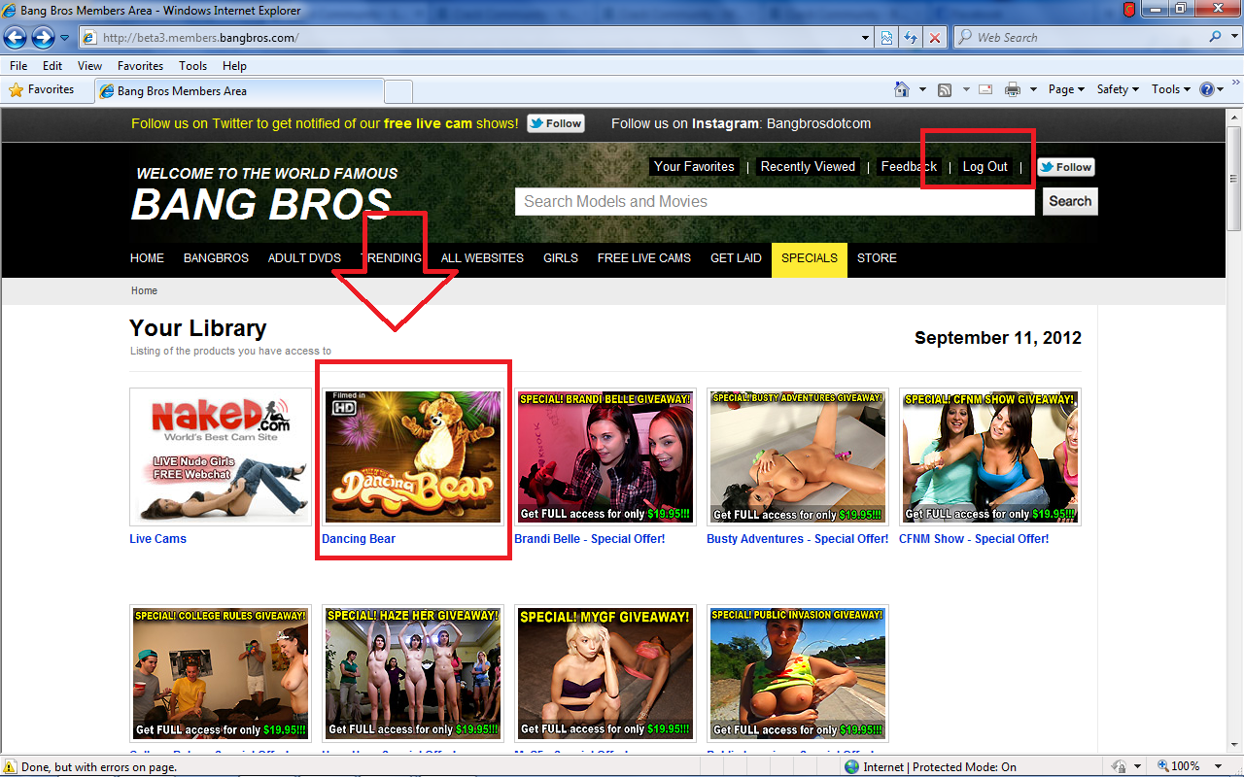Open FREE LIVE CAMS in site navigation
This screenshot has height=777, width=1244.
(644, 258)
